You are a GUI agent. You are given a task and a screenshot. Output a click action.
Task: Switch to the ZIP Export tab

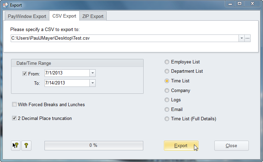coord(93,16)
